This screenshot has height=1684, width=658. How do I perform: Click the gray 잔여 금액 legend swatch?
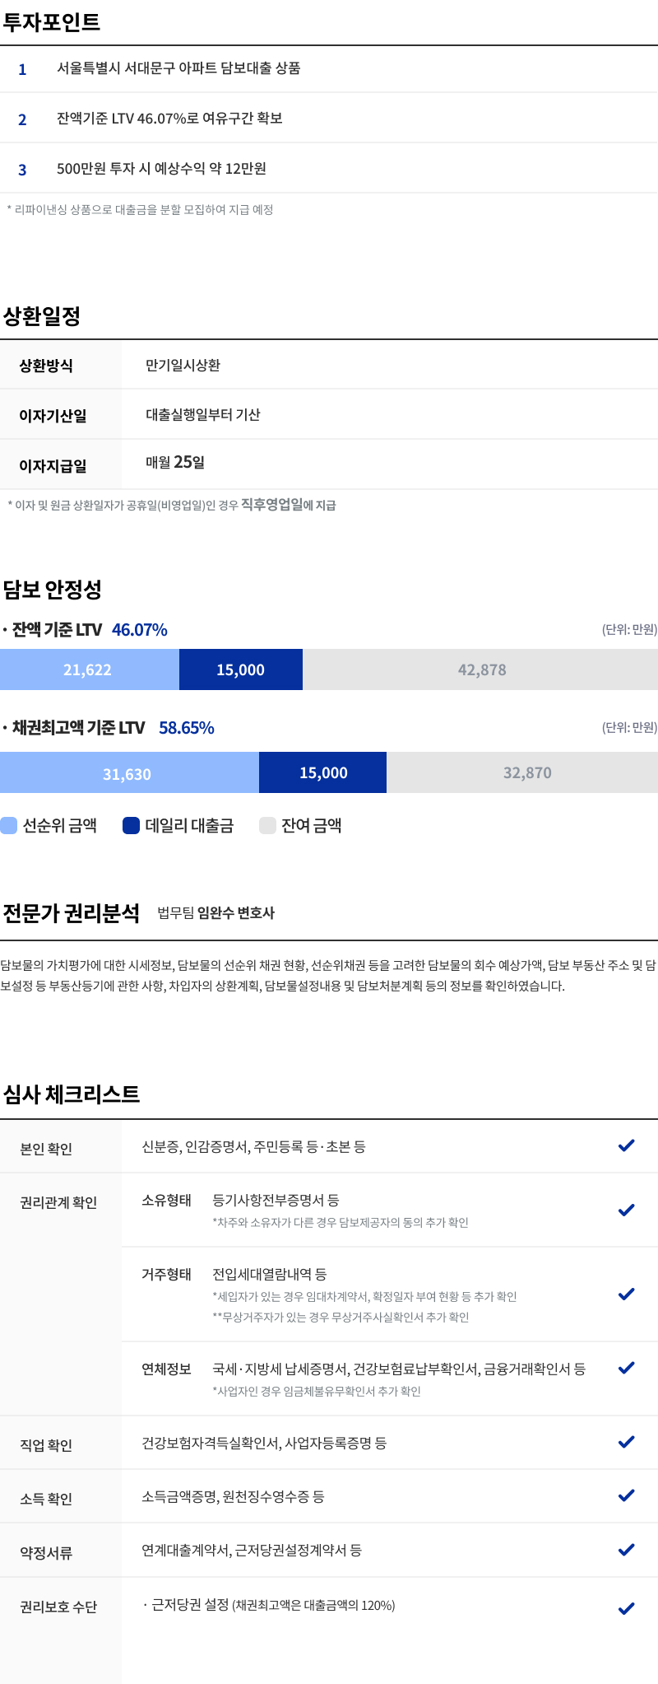coord(267,825)
